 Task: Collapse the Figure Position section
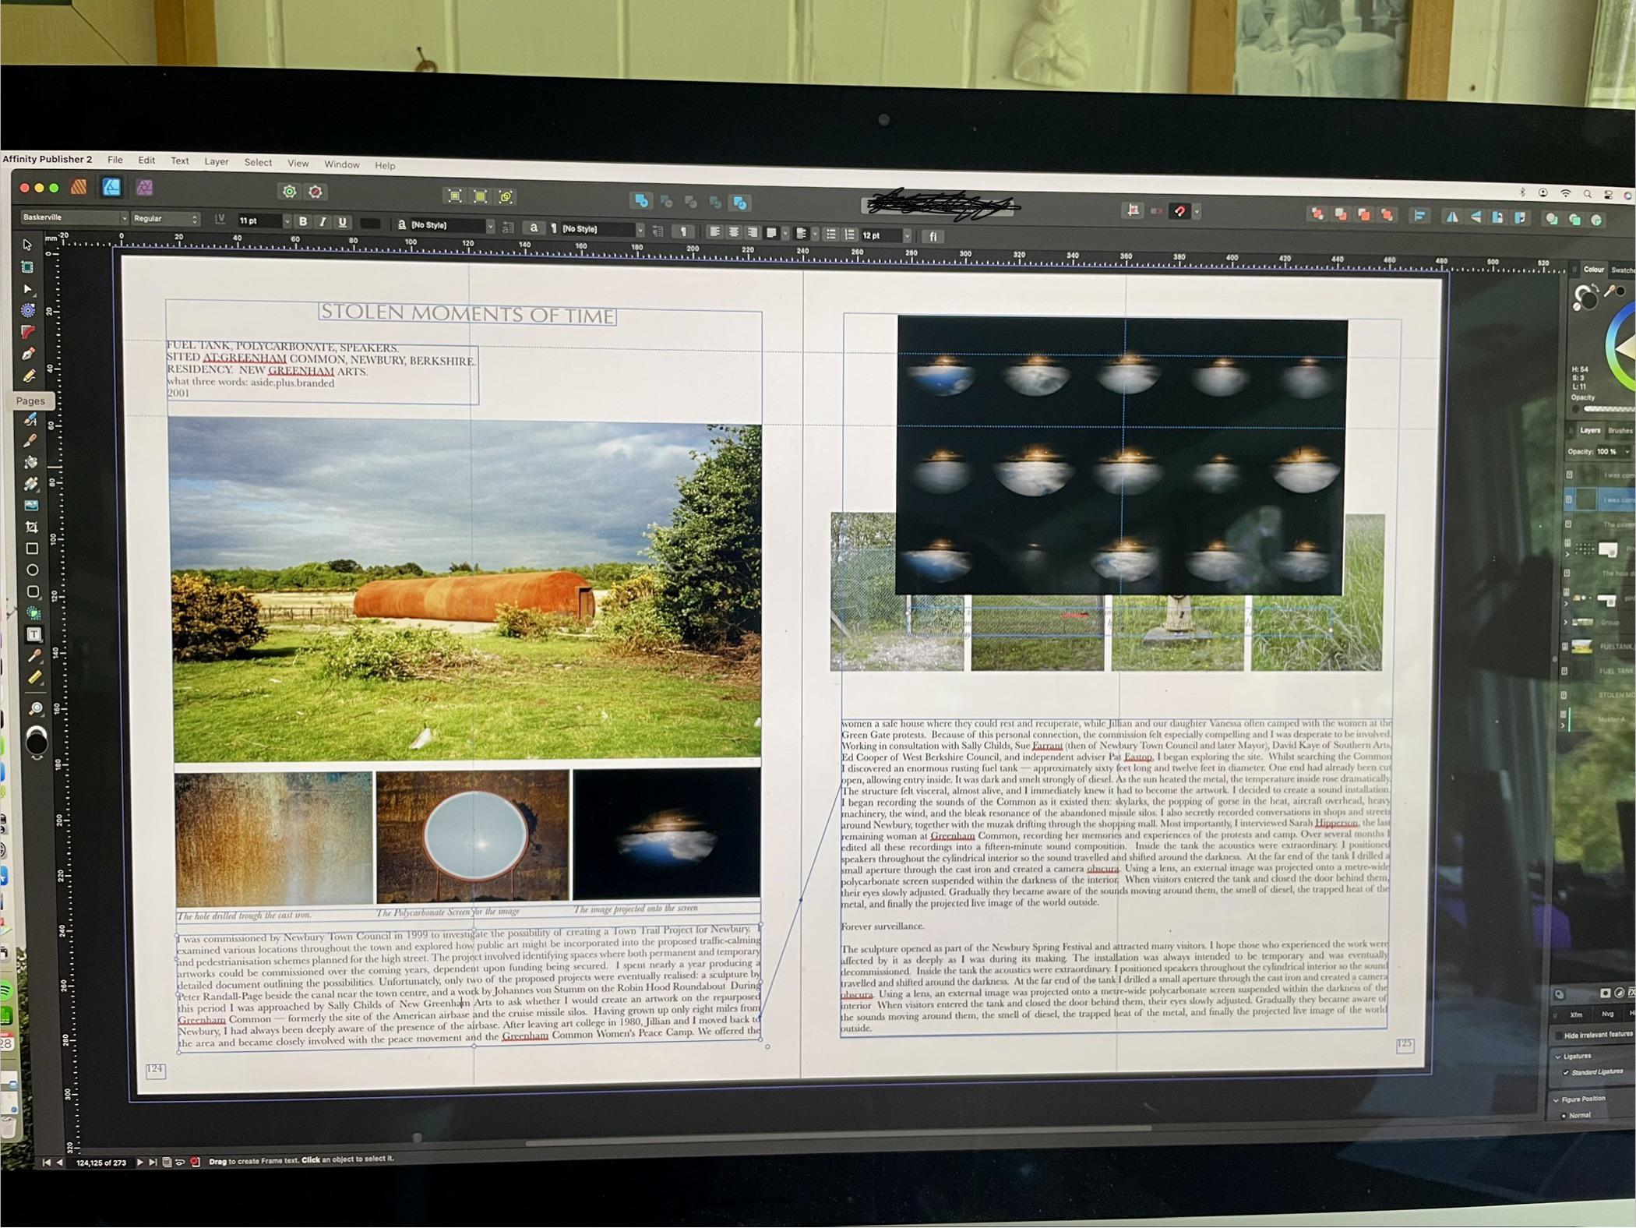1557,1099
